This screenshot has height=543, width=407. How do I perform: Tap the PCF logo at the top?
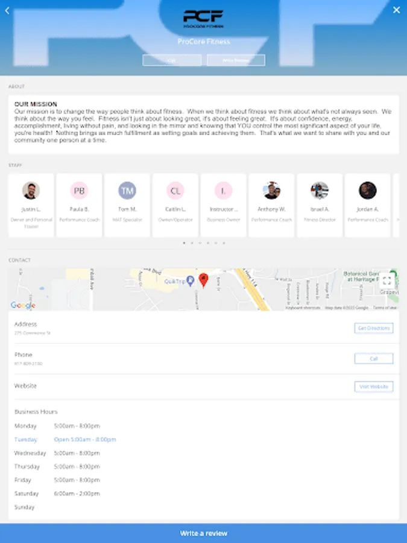pos(204,19)
